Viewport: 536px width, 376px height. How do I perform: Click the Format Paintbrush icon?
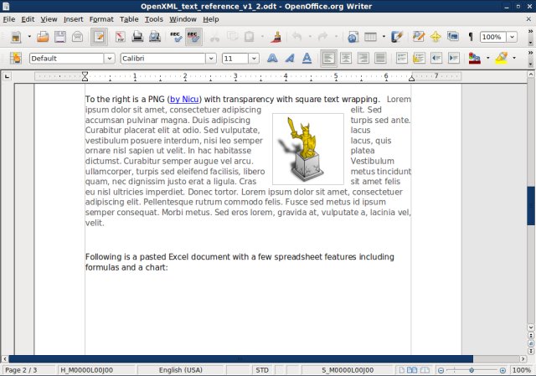(276, 37)
